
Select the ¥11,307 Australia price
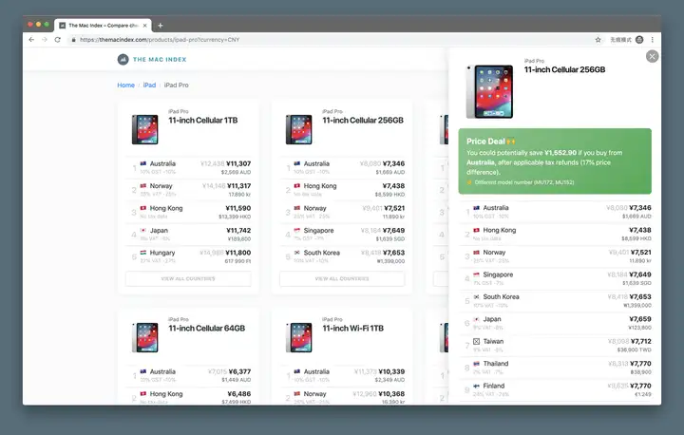point(238,163)
